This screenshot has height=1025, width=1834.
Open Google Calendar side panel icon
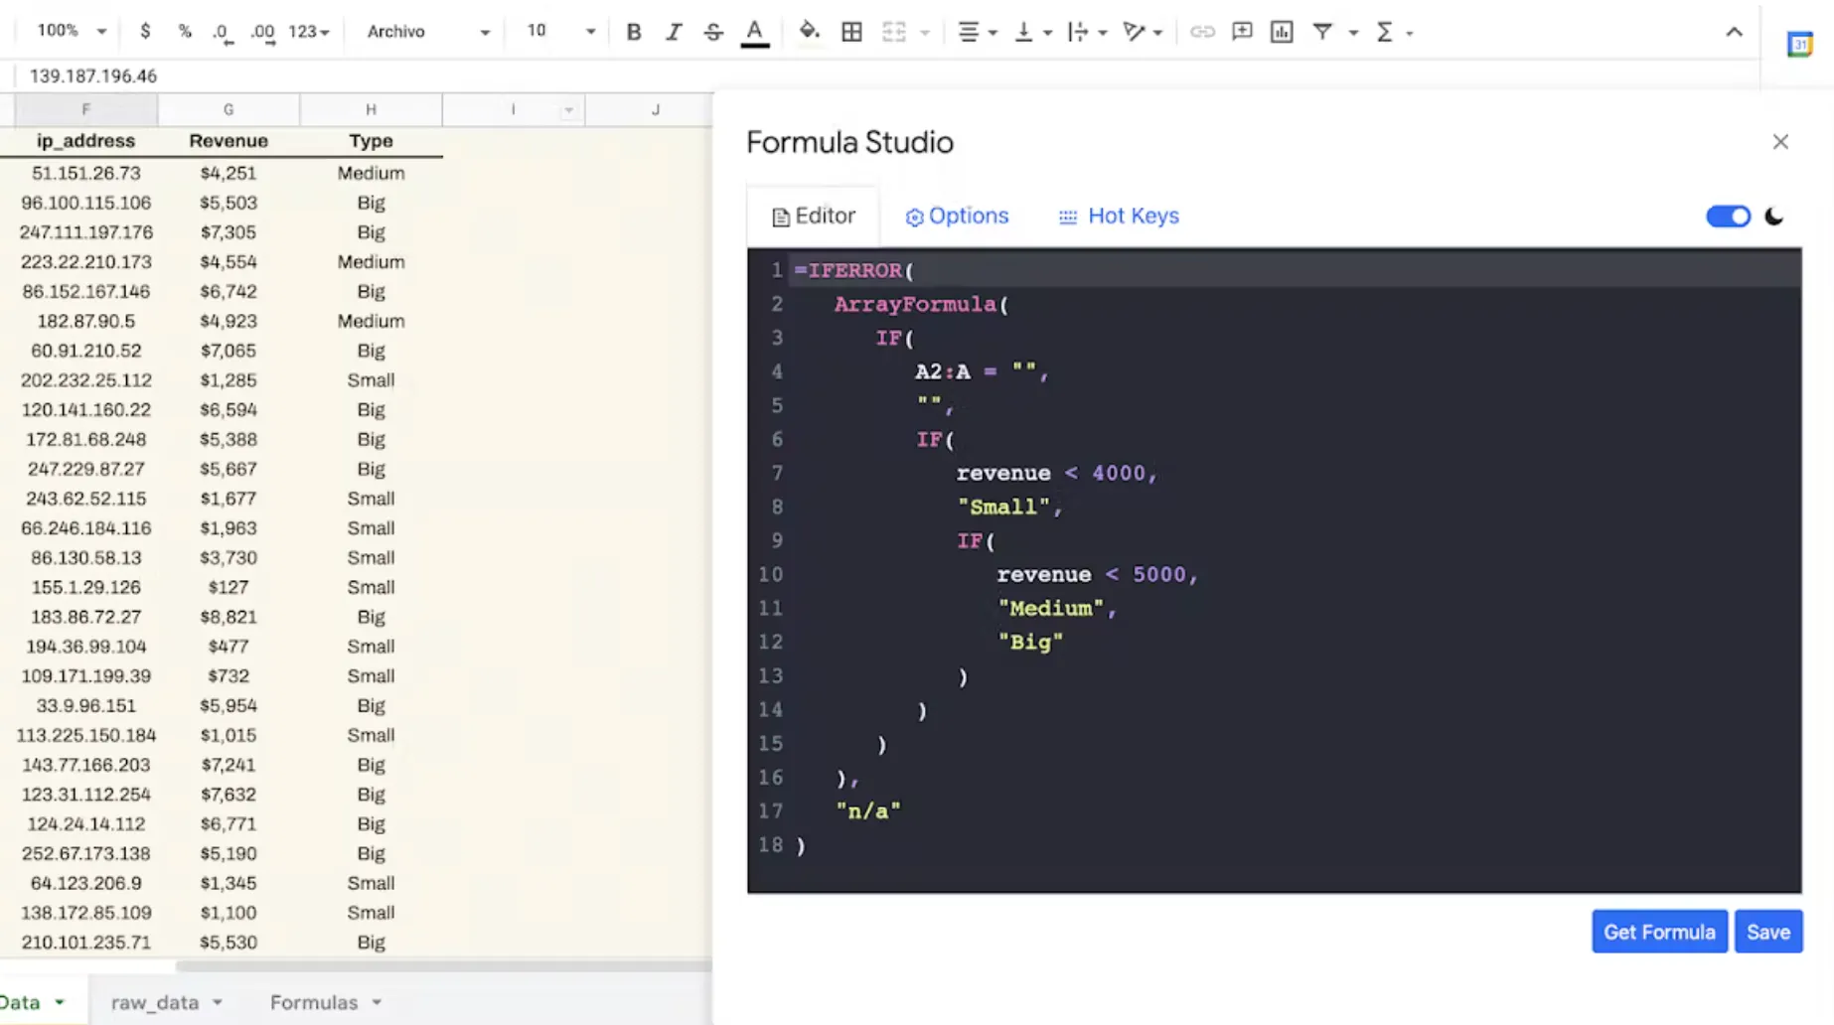[1799, 44]
